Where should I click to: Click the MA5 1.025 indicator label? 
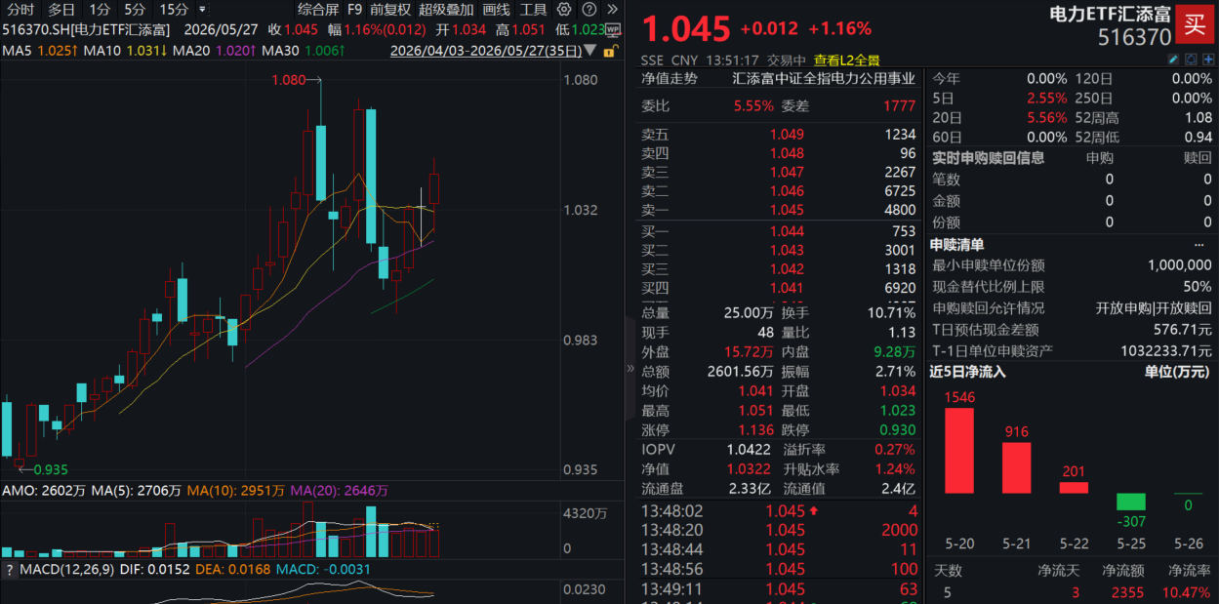[40, 50]
